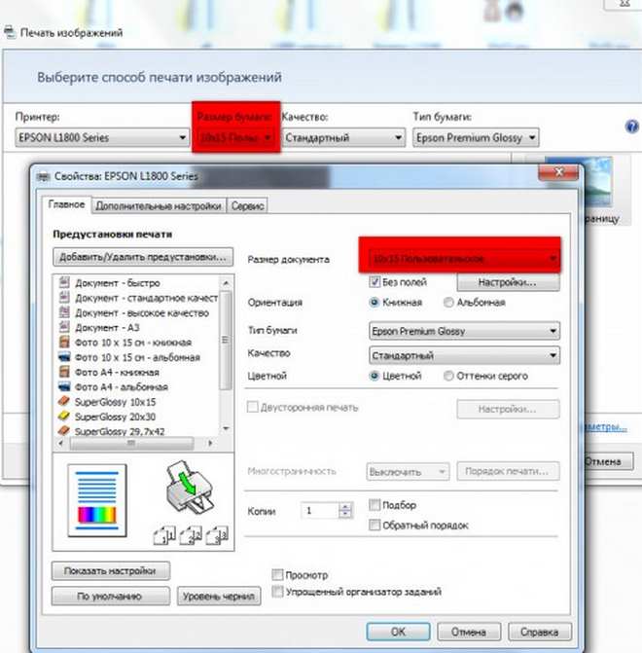
Task: Click the icon of Документ - A3 preset
Action: click(x=63, y=327)
